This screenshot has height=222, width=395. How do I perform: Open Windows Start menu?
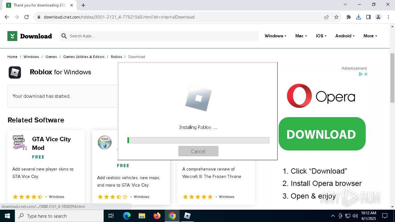(x=7, y=216)
